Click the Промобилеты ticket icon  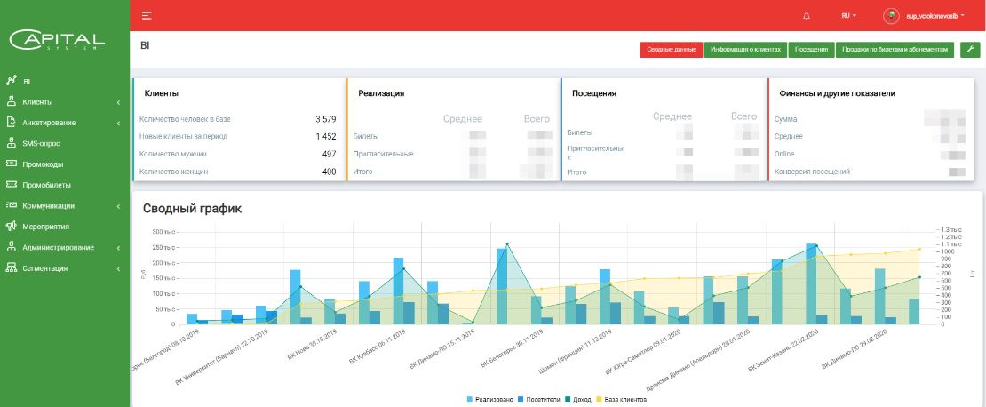pos(12,185)
